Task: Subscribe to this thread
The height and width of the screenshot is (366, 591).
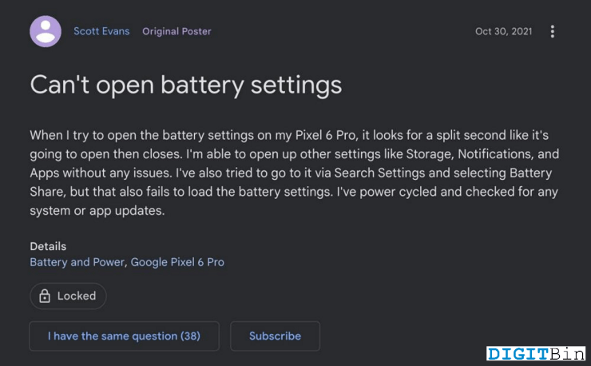Action: pyautogui.click(x=276, y=336)
